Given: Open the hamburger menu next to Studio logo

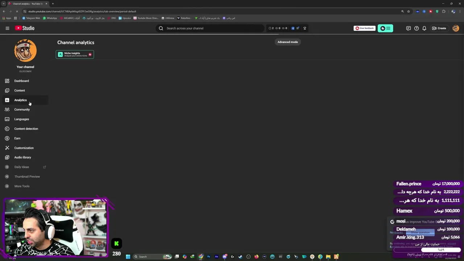Looking at the screenshot, I should point(7,28).
